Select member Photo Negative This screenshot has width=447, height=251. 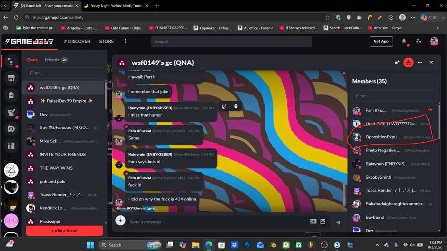(x=393, y=150)
